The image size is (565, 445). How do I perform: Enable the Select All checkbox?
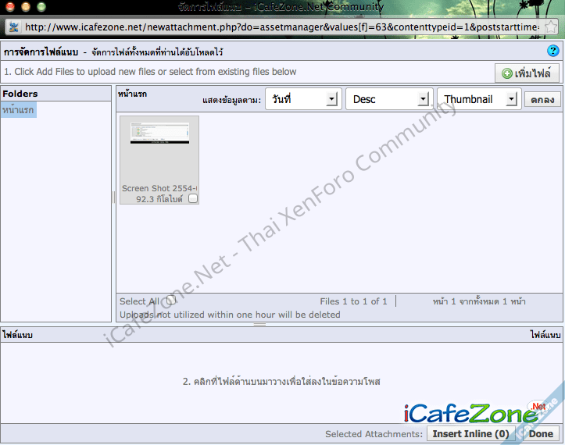tap(170, 301)
